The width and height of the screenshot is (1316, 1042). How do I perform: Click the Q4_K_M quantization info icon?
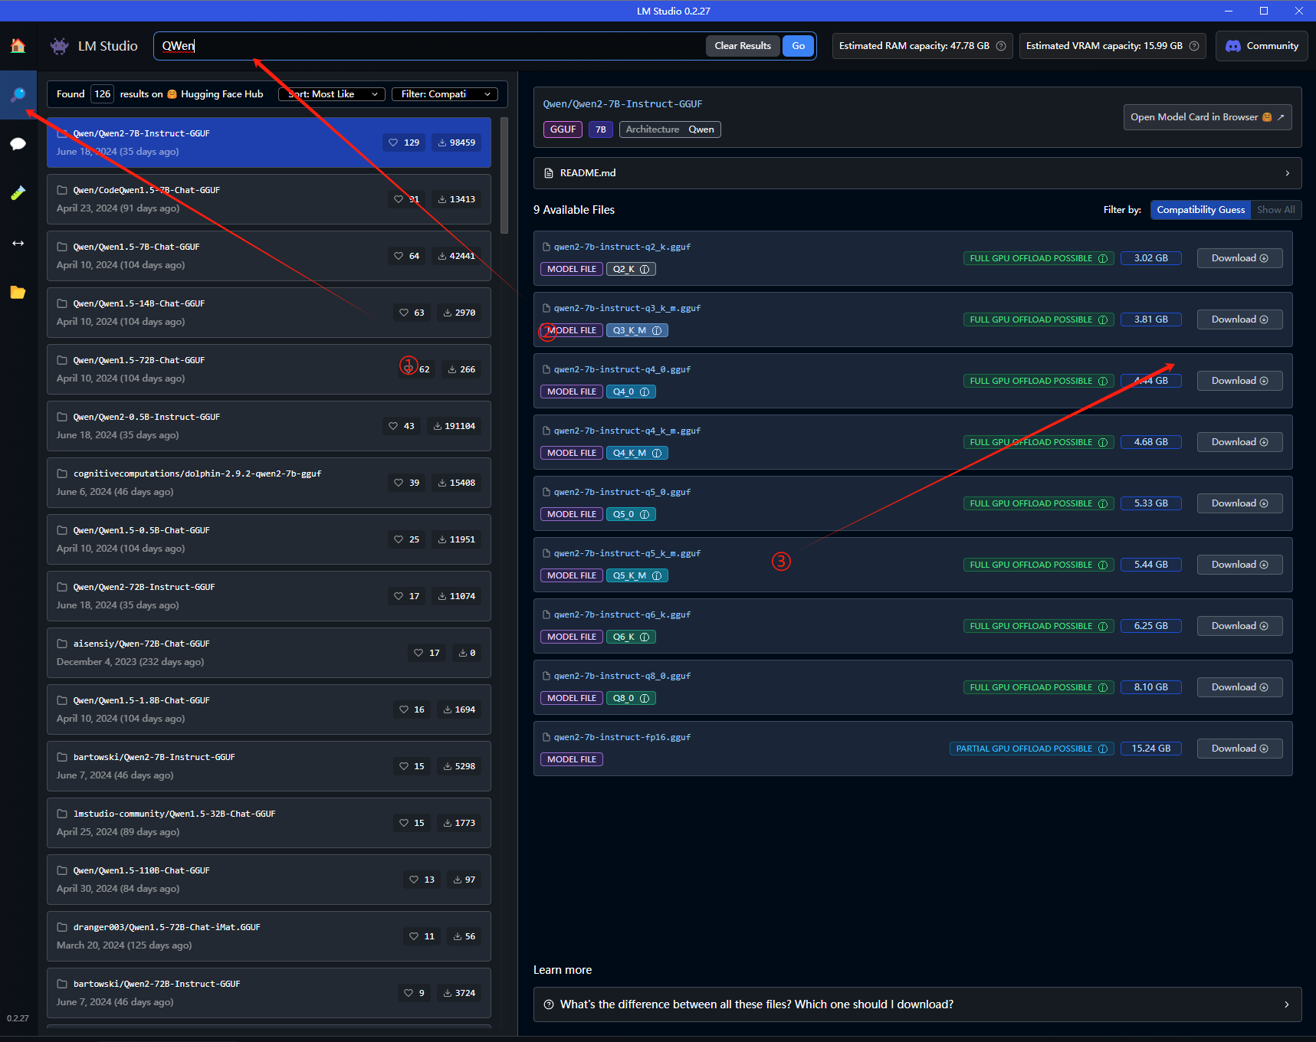(657, 453)
